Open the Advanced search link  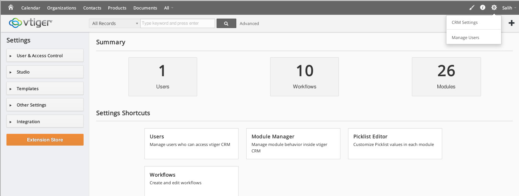click(x=249, y=24)
